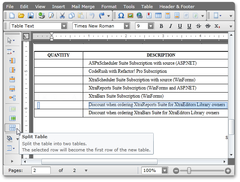
Task: Insert rows above icon
Action: [x=12, y=79]
